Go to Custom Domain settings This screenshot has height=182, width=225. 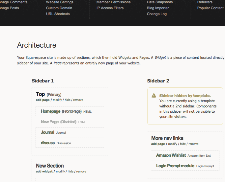(59, 8)
